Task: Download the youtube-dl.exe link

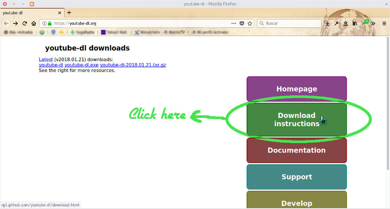Action: pyautogui.click(x=81, y=65)
